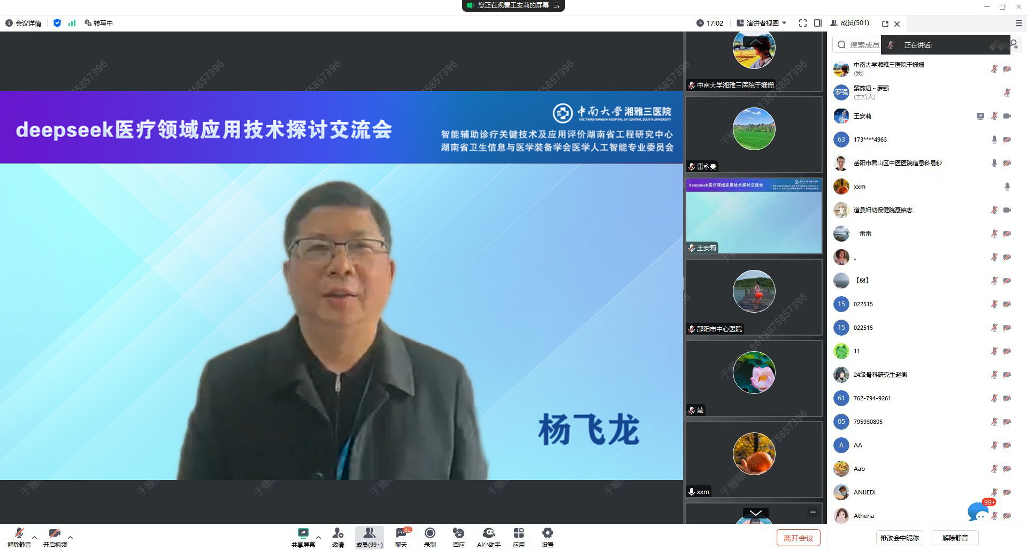Open the 应用 apps button

click(518, 537)
